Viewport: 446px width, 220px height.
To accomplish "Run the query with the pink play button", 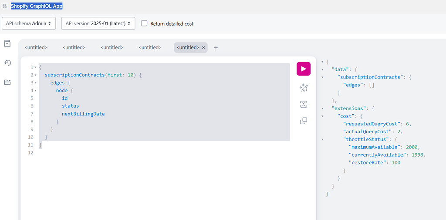I will tap(304, 69).
